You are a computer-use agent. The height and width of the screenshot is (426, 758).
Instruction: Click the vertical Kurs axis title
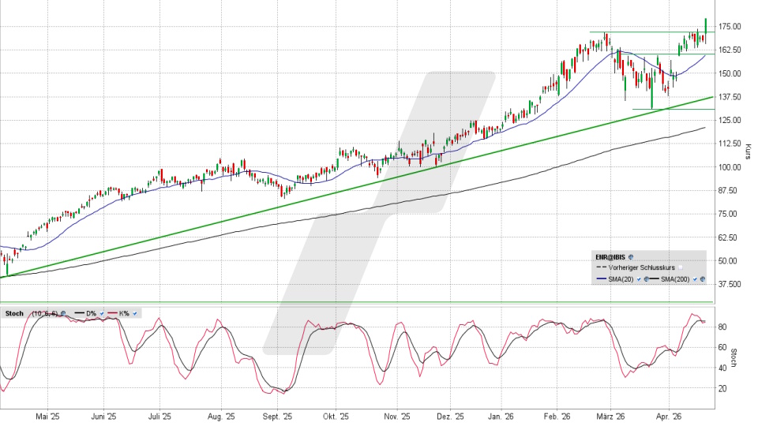pyautogui.click(x=748, y=150)
